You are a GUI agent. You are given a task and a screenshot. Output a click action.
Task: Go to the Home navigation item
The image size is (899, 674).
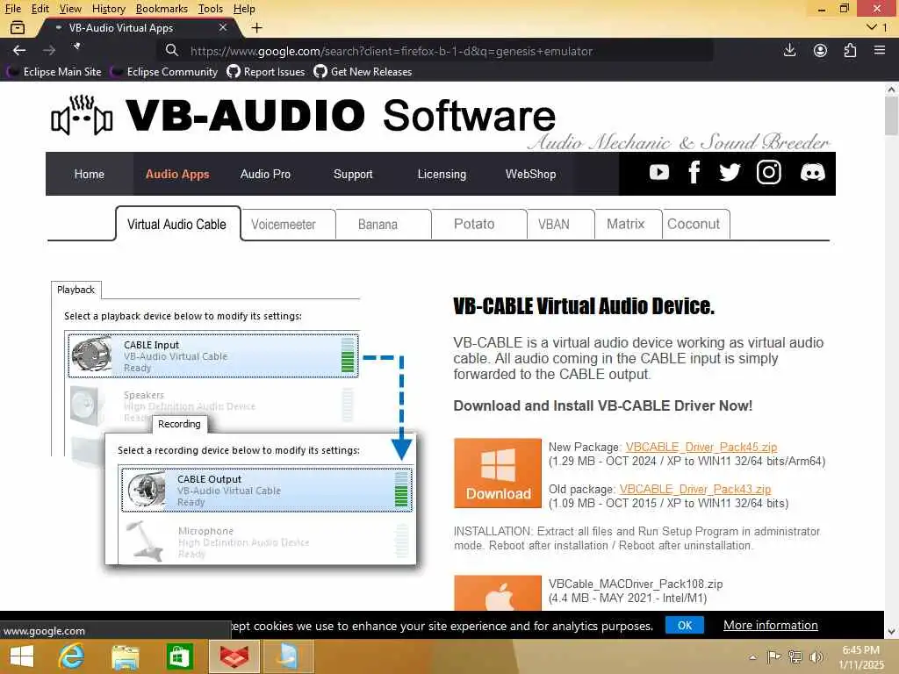pos(89,174)
